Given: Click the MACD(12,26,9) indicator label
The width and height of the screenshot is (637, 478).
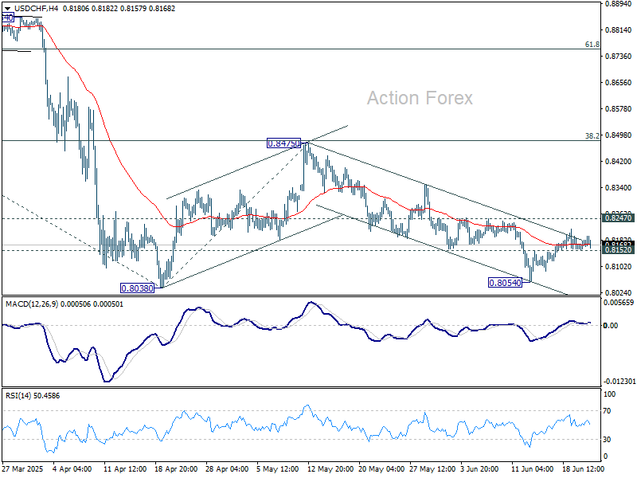Looking at the screenshot, I should pos(32,304).
